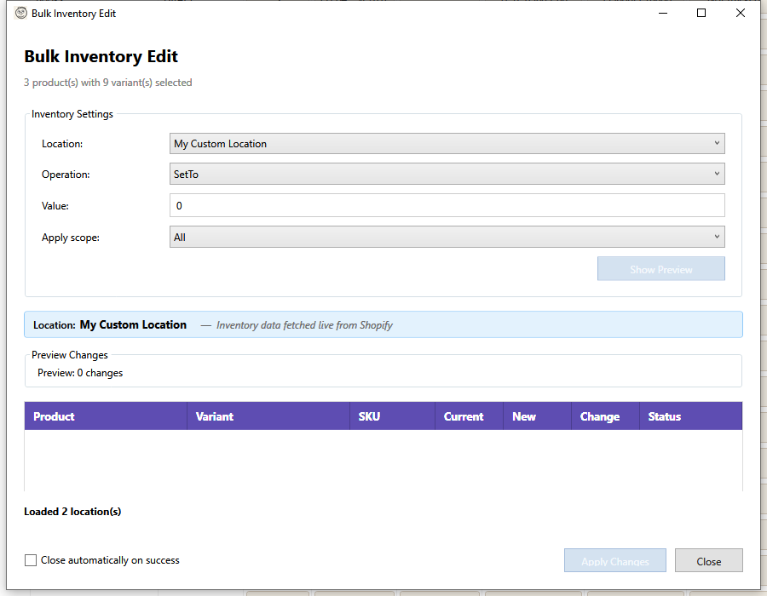This screenshot has width=767, height=596.
Task: Click the Show Preview button
Action: (660, 267)
